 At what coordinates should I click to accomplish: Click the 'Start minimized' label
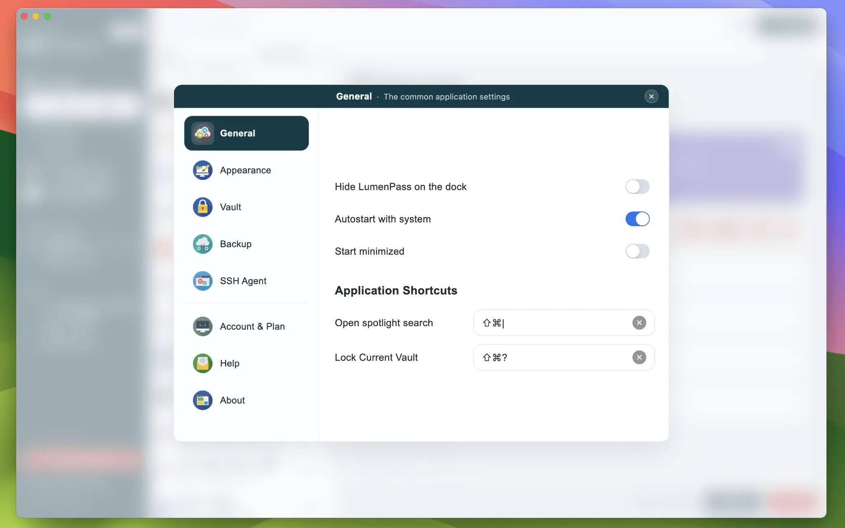370,251
